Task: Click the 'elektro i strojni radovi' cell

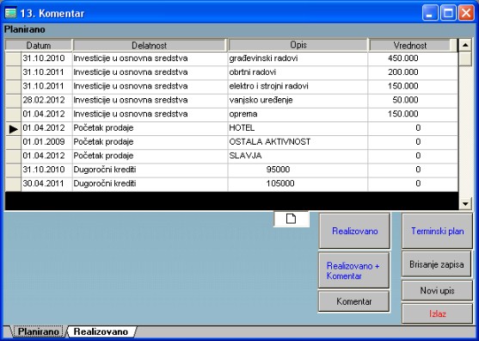Action: (298, 86)
